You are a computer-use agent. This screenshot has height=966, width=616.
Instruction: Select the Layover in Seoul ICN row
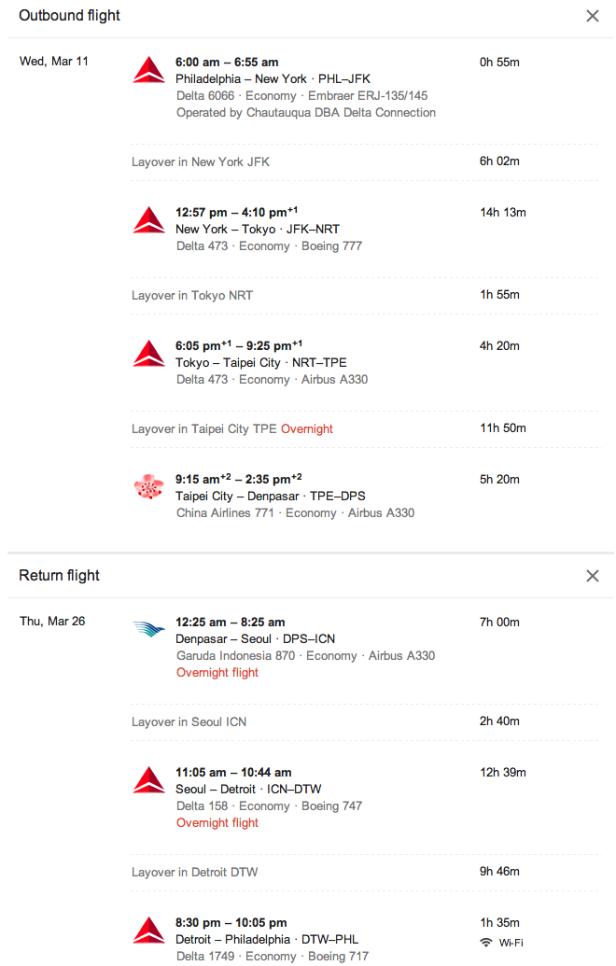click(x=367, y=722)
